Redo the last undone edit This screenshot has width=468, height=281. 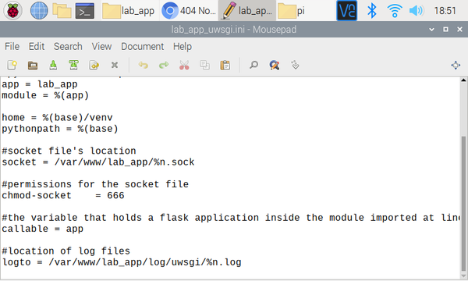point(164,65)
